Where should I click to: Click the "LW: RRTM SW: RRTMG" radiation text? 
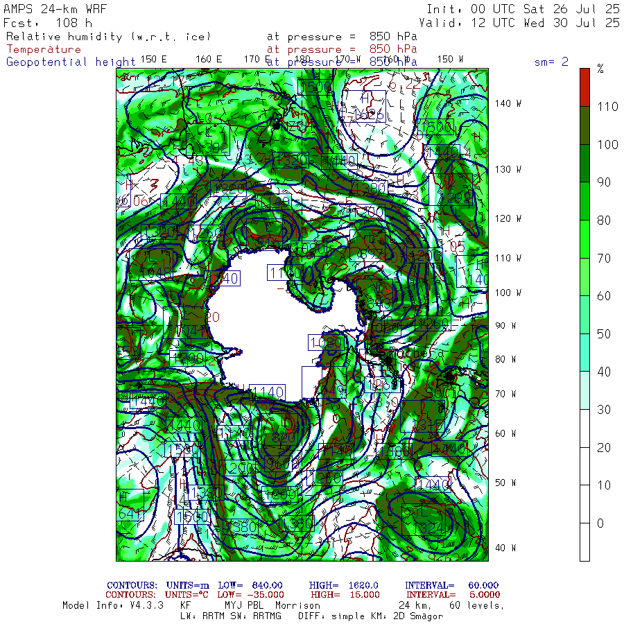coord(231,616)
